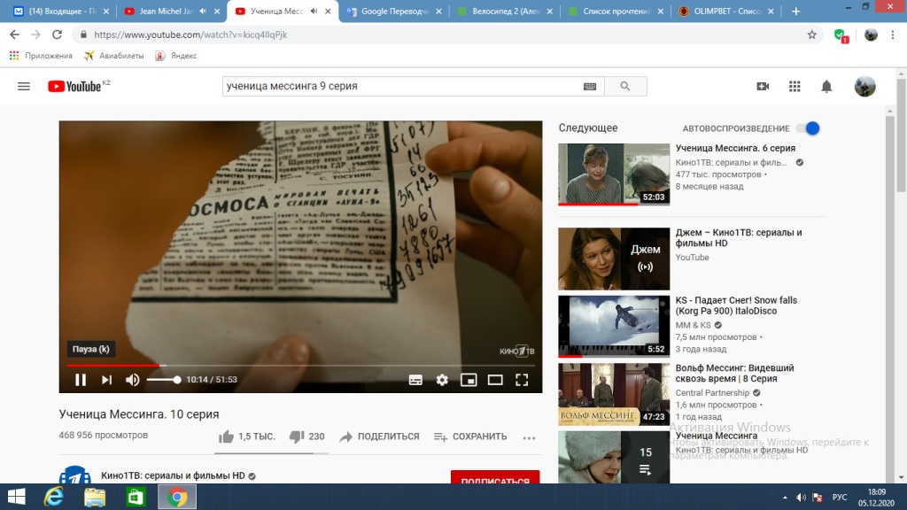The image size is (907, 510).
Task: Open the YouTube guide hamburger menu
Action: 24,86
